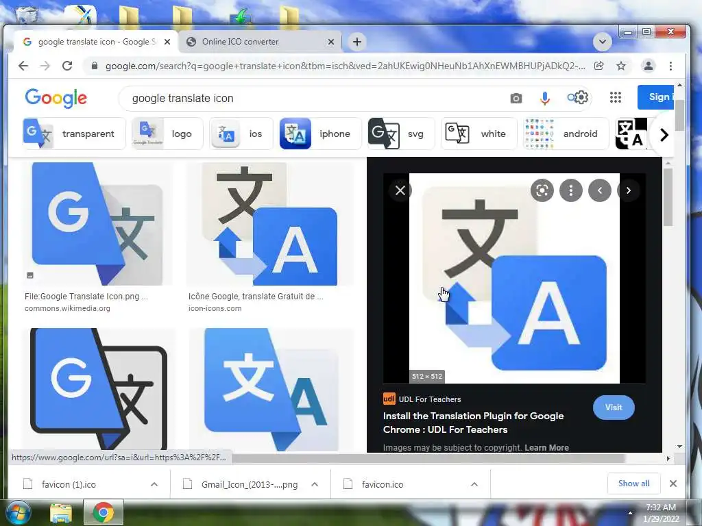
Task: Go back to the previous page
Action: [23, 66]
